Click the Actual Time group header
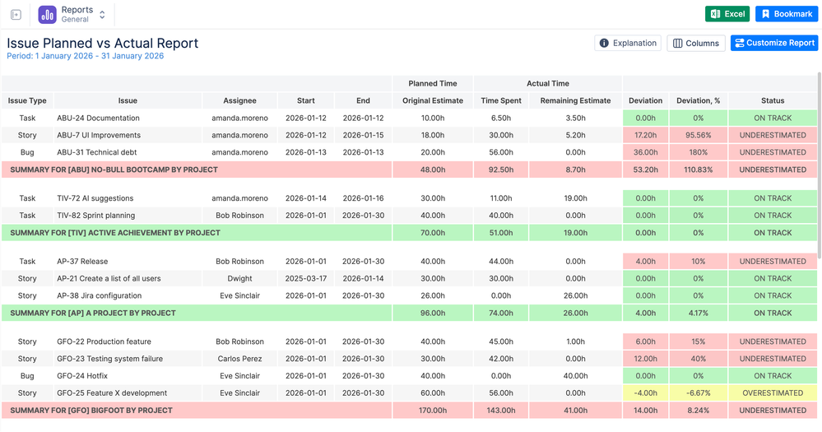Viewport: 822px width, 432px height. 548,83
